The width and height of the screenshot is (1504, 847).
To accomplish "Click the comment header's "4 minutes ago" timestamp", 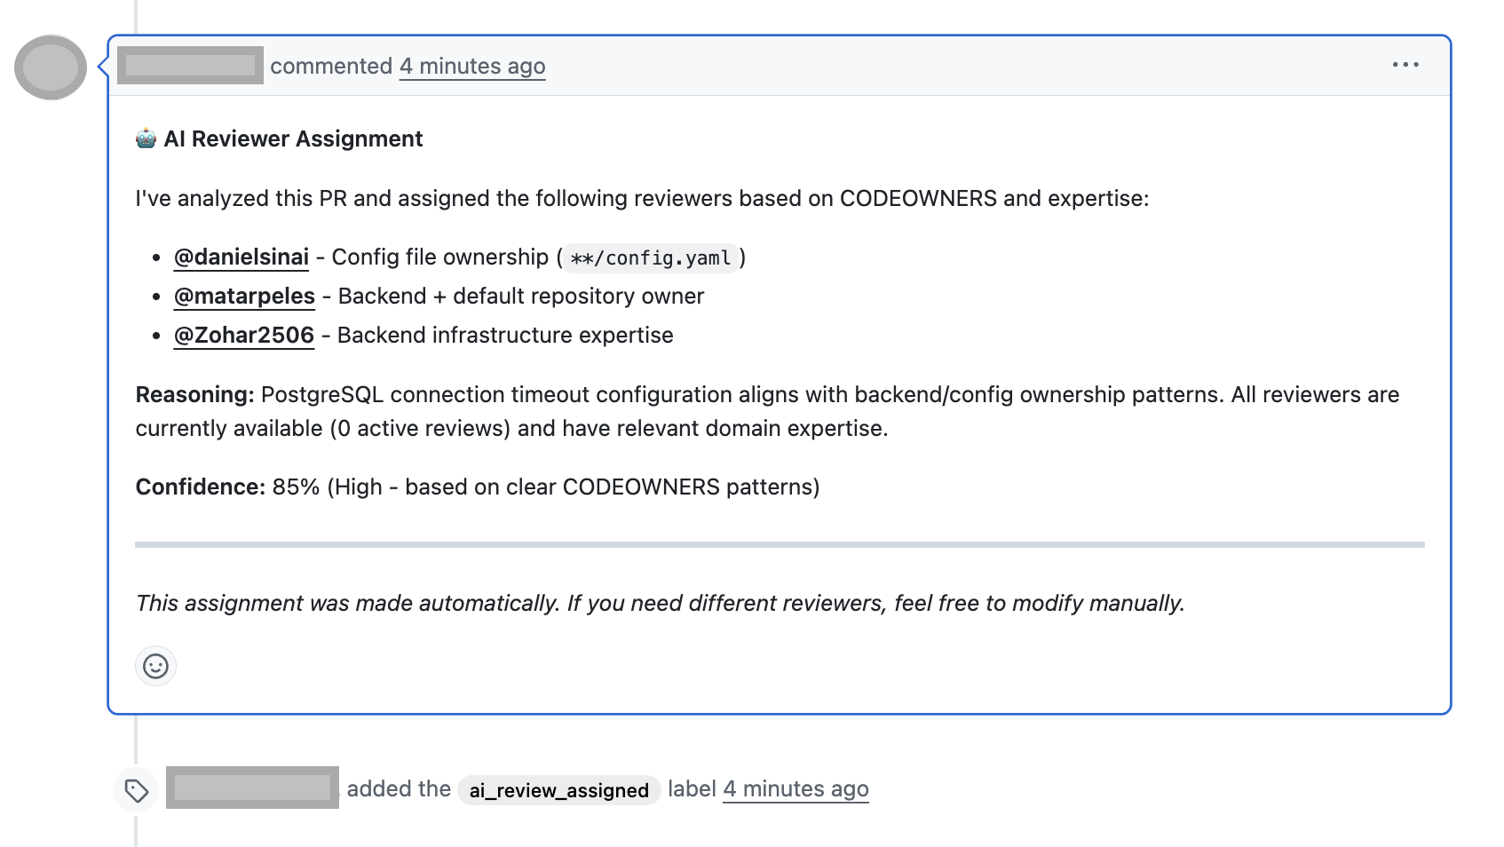I will point(472,67).
